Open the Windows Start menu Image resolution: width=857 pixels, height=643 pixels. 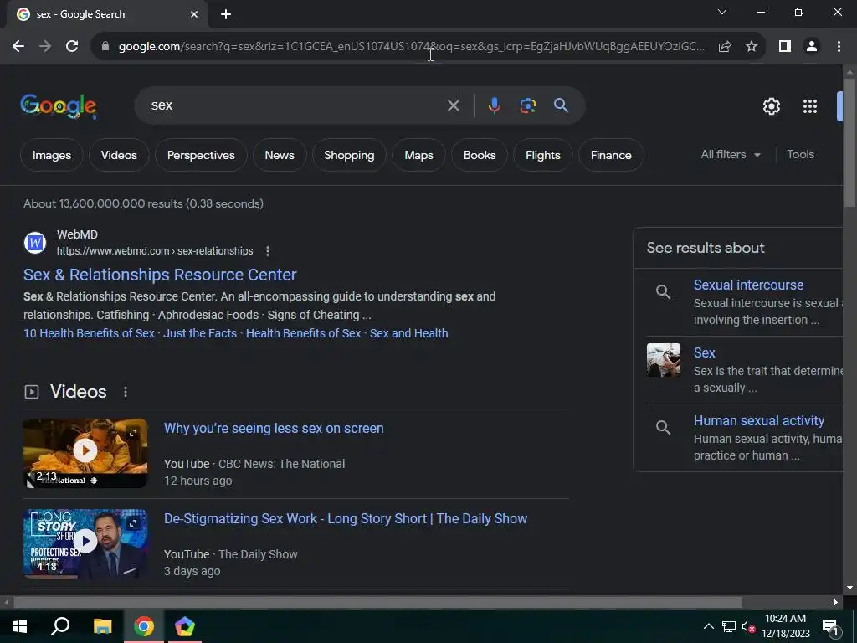(20, 626)
